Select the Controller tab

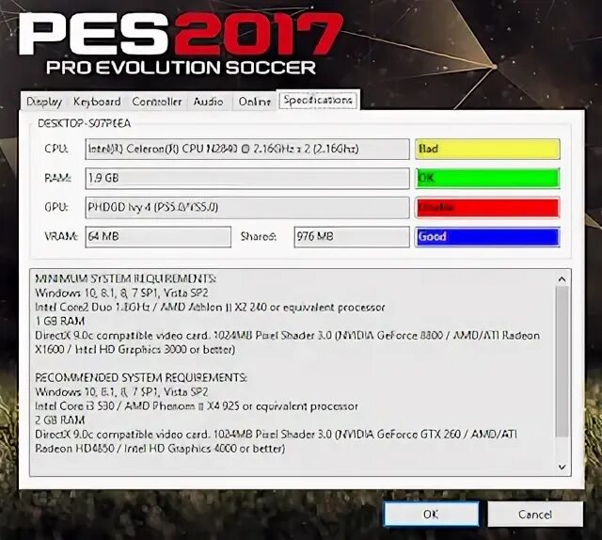click(x=157, y=102)
